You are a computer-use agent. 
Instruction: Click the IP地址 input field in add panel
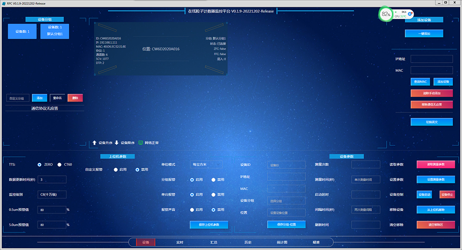pos(432,59)
